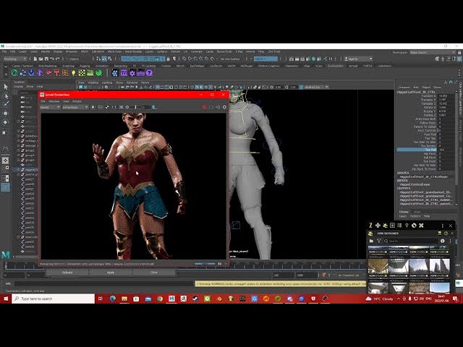Image resolution: width=463 pixels, height=347 pixels.
Task: Switch to the Rendering shelf tab
Action: (121, 66)
